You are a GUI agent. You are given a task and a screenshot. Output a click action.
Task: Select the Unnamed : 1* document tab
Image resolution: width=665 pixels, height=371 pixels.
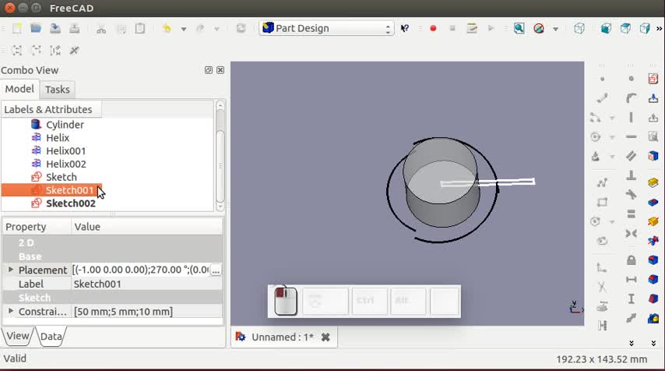283,337
